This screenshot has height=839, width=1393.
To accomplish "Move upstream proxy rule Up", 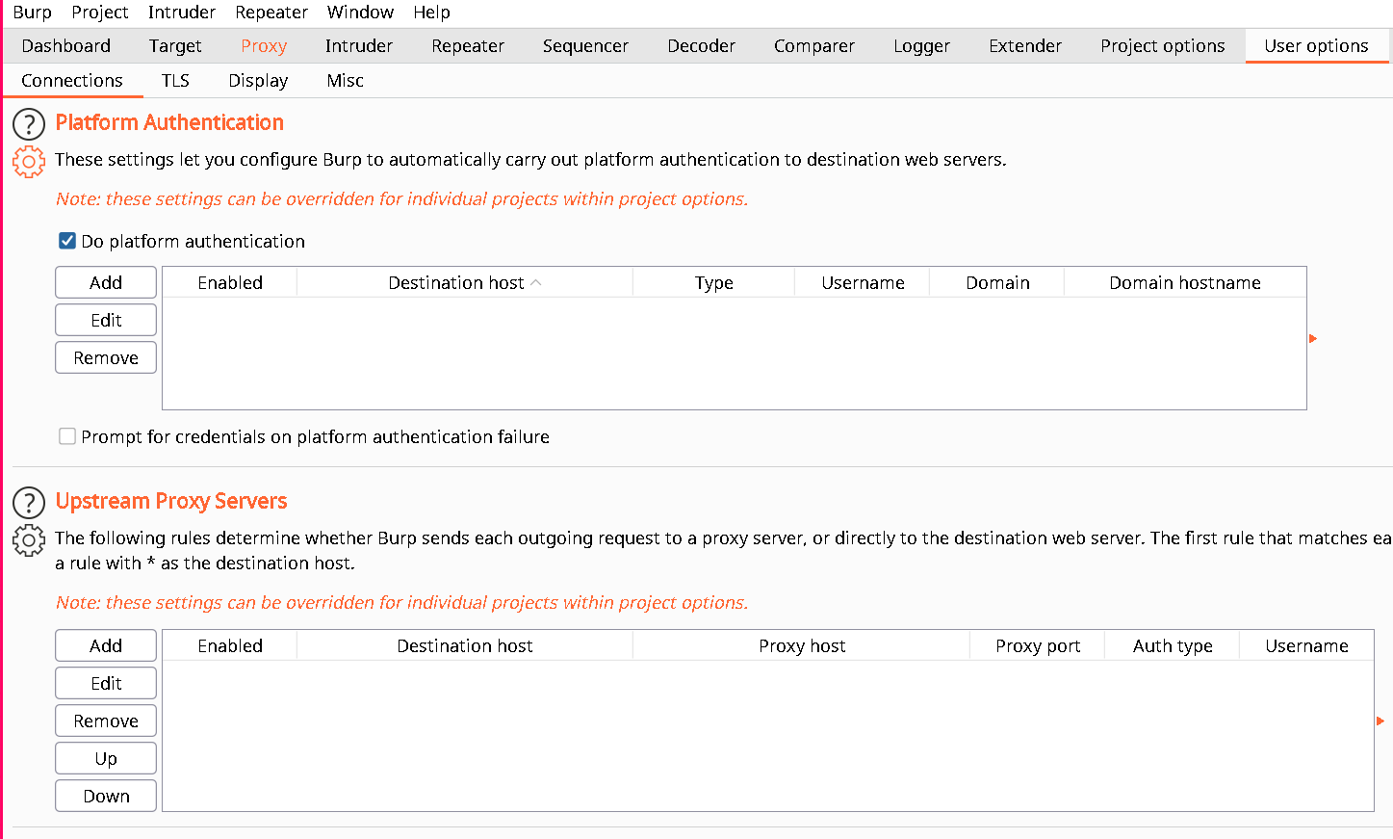I will tap(106, 758).
